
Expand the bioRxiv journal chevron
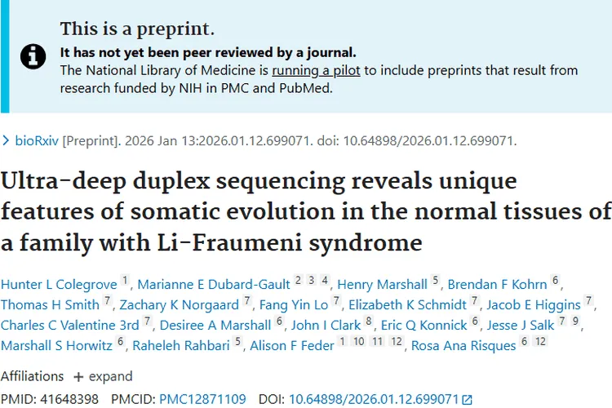point(6,140)
